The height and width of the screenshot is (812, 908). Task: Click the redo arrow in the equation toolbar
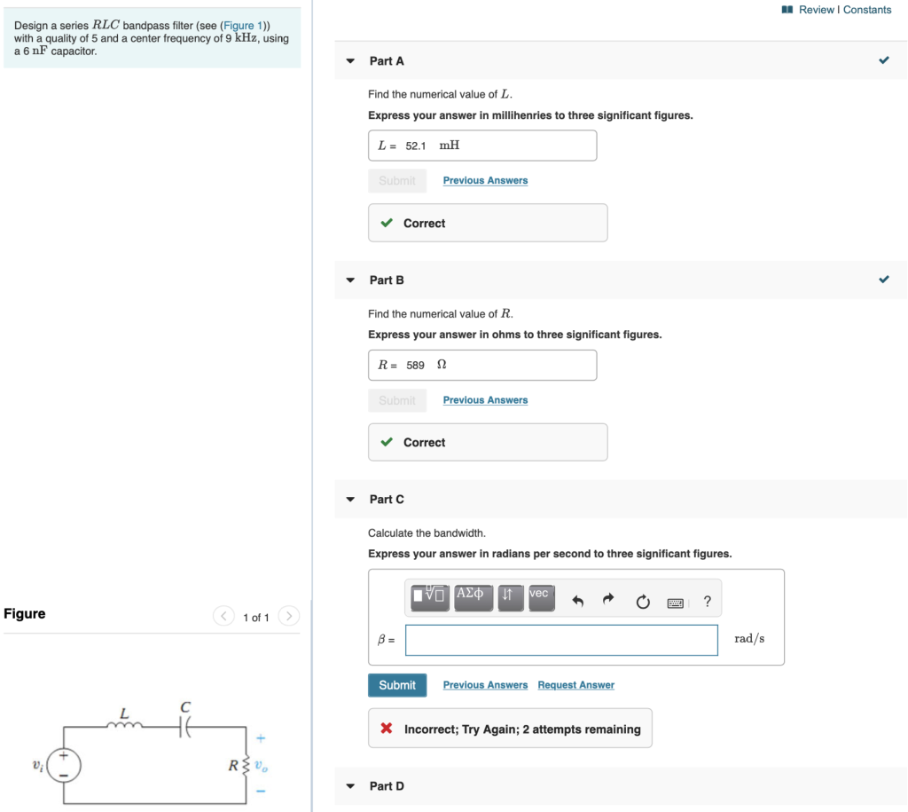click(609, 597)
